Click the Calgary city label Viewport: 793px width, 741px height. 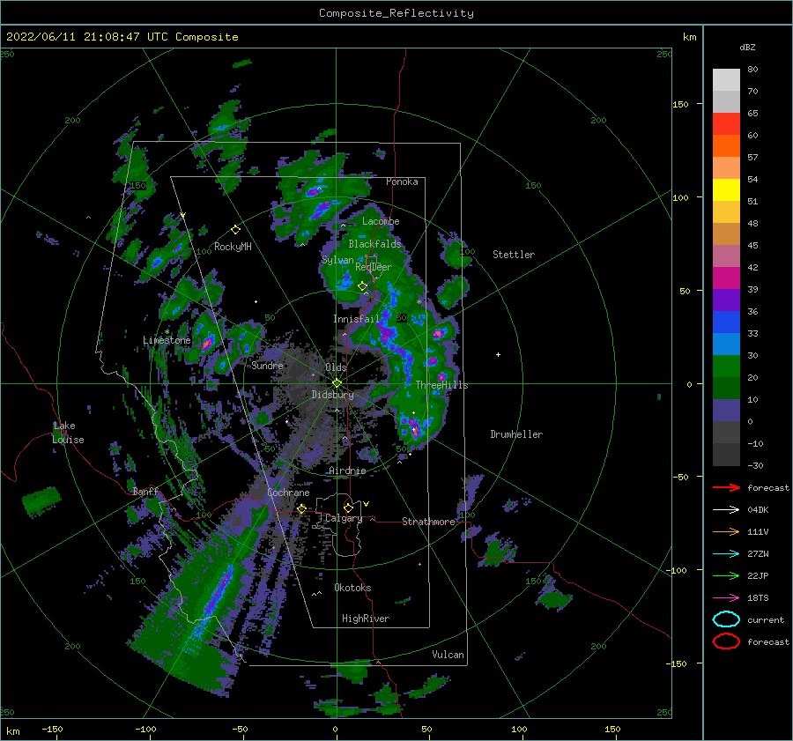[344, 518]
